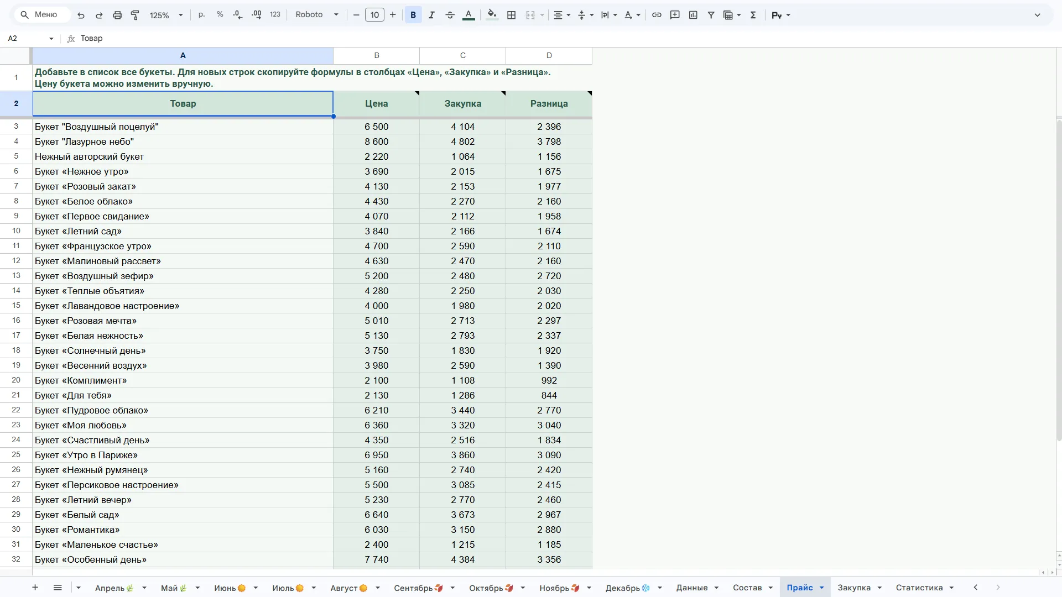Decrease font size with minus button

point(356,15)
